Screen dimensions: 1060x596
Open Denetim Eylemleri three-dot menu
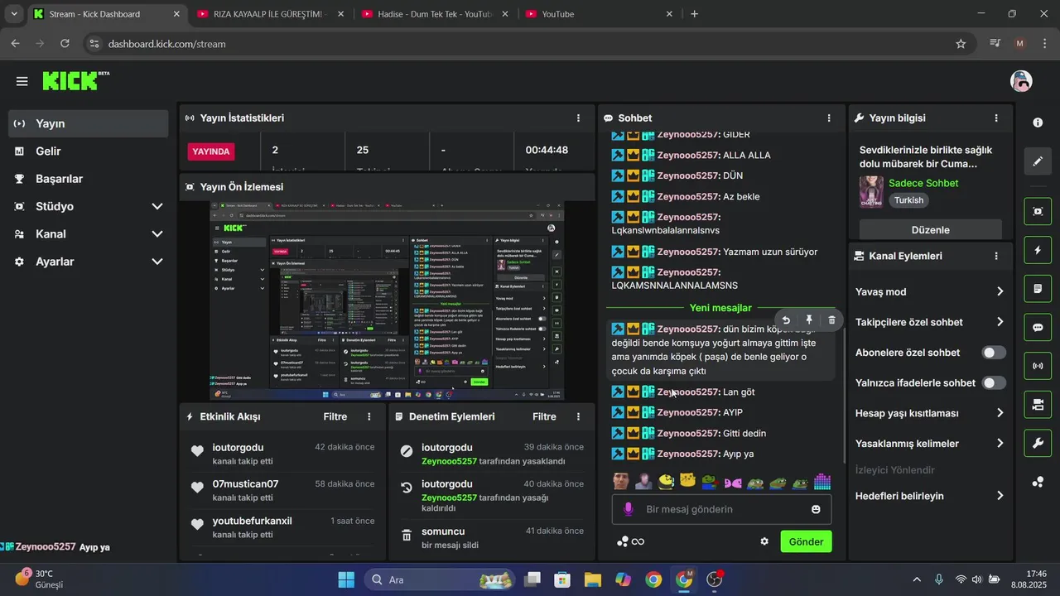coord(578,416)
